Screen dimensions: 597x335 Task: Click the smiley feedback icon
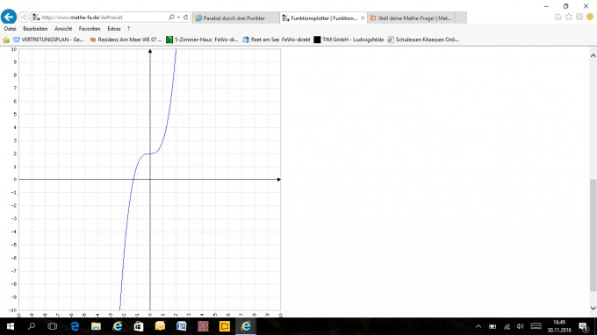(x=590, y=17)
